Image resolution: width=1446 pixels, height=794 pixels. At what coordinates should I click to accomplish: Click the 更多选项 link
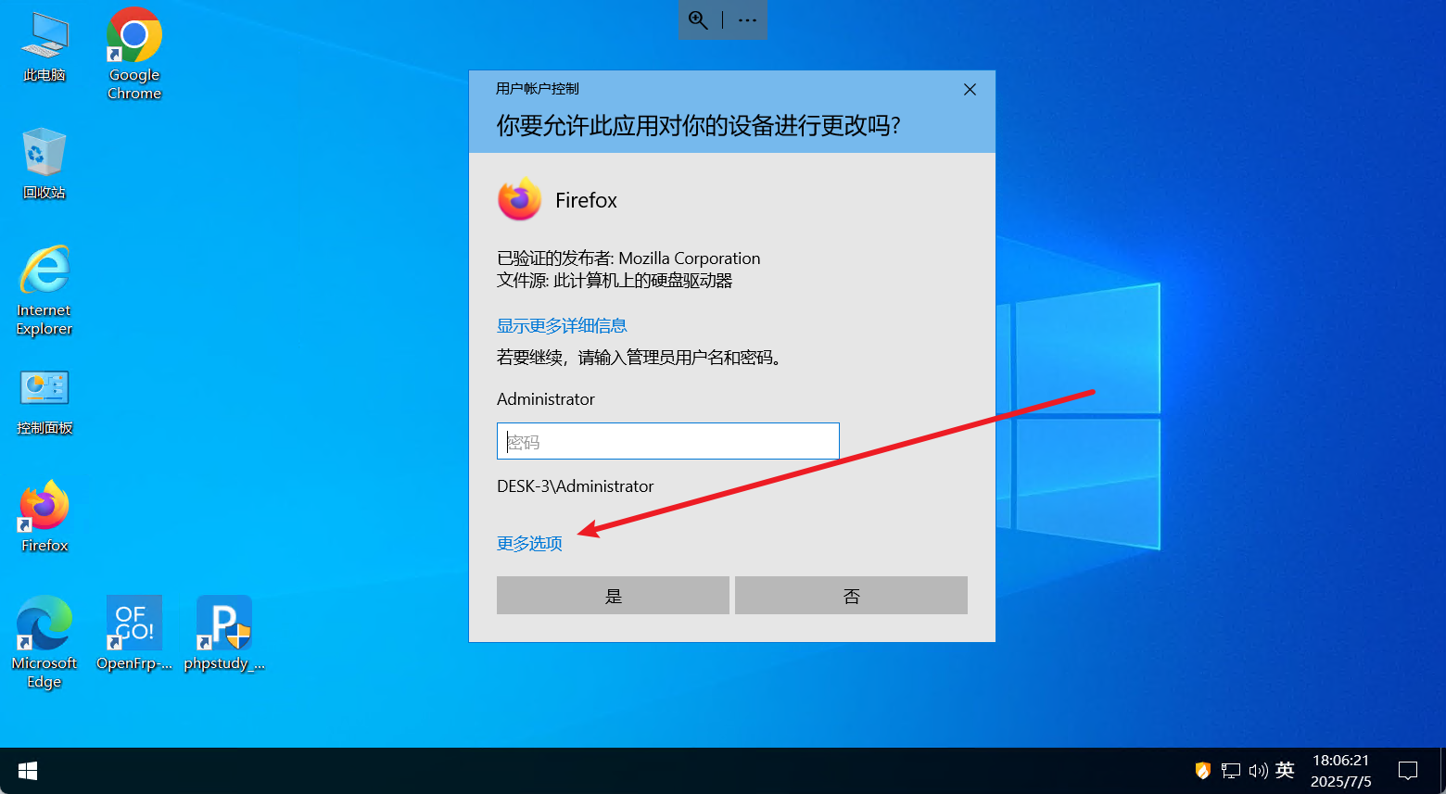pyautogui.click(x=529, y=543)
